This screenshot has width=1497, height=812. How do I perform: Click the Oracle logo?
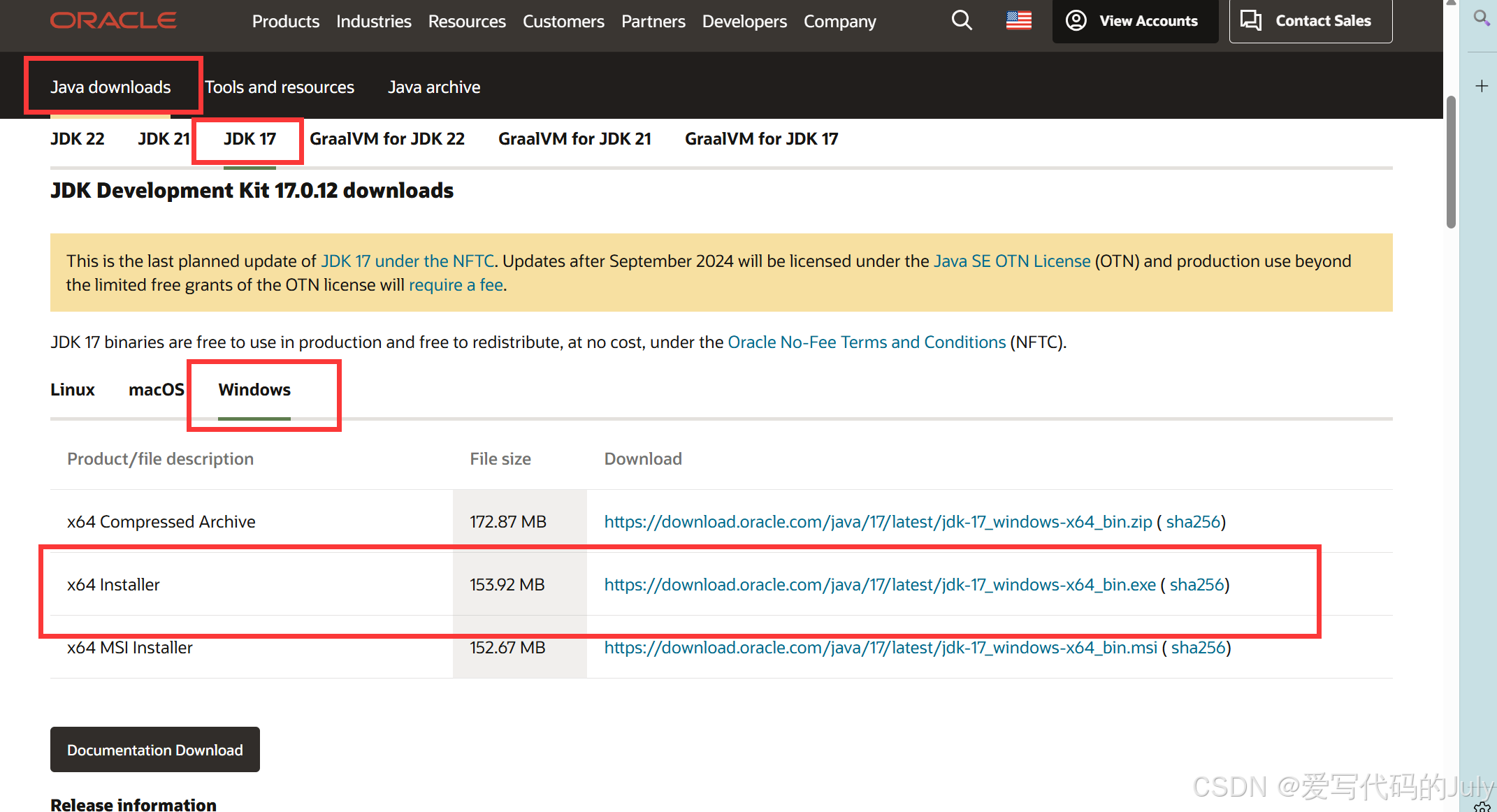click(113, 20)
